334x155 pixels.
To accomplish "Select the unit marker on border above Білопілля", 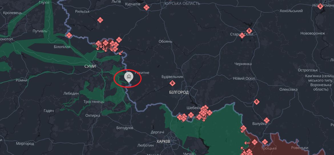I will [x=69, y=35].
